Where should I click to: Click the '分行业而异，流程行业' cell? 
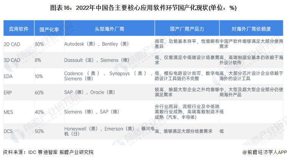coord(187,112)
